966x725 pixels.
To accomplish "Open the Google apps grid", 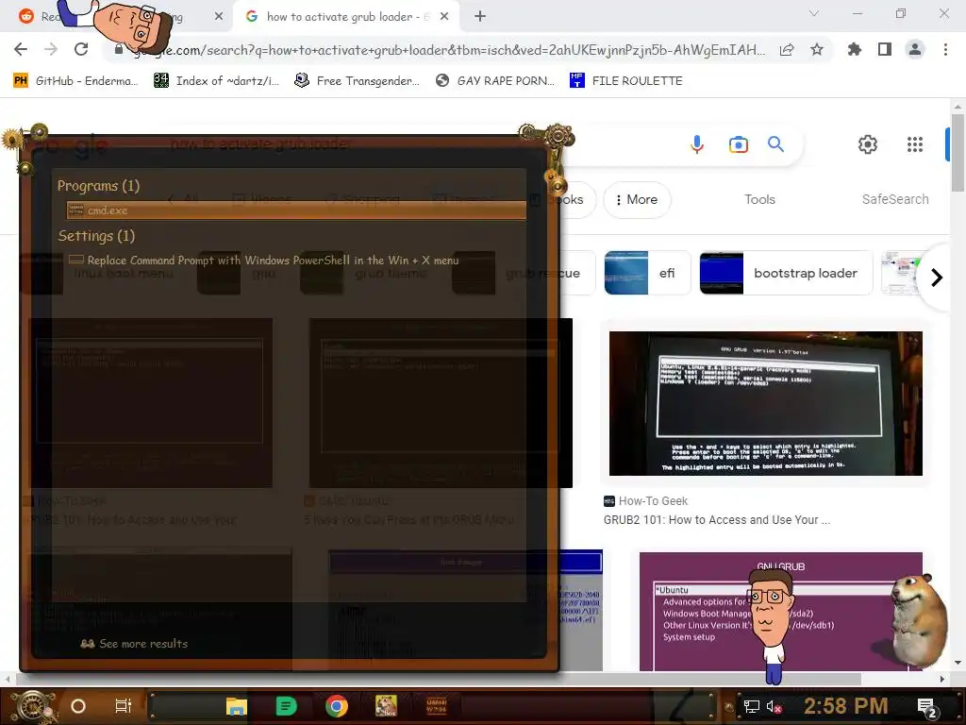I will pos(915,144).
